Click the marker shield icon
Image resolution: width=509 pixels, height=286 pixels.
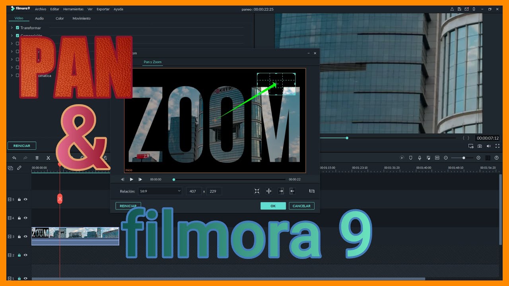click(411, 158)
